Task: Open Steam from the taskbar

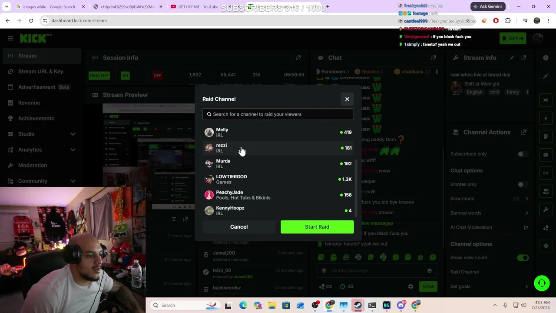Action: pos(358,305)
